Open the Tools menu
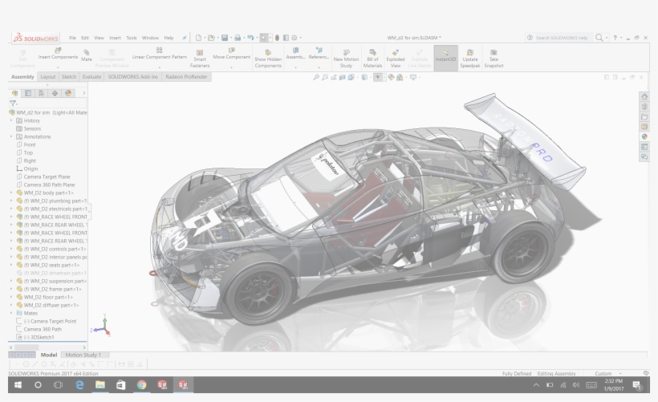658x402 pixels. pyautogui.click(x=131, y=38)
